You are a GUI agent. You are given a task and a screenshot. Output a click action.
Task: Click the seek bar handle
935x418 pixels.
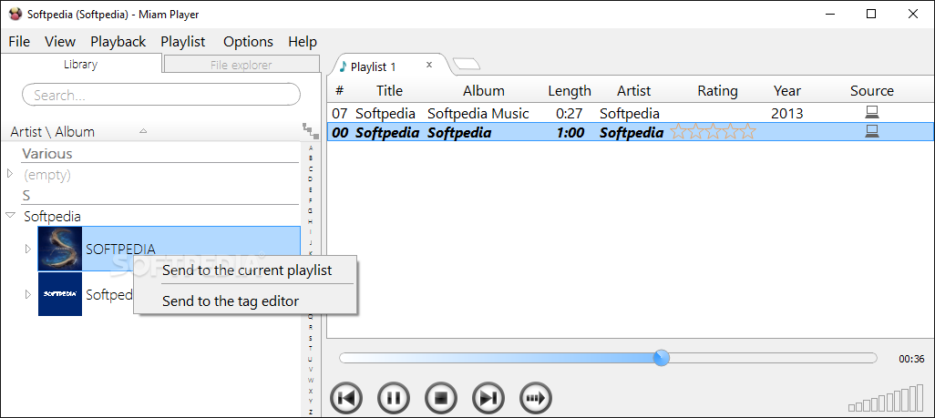662,358
